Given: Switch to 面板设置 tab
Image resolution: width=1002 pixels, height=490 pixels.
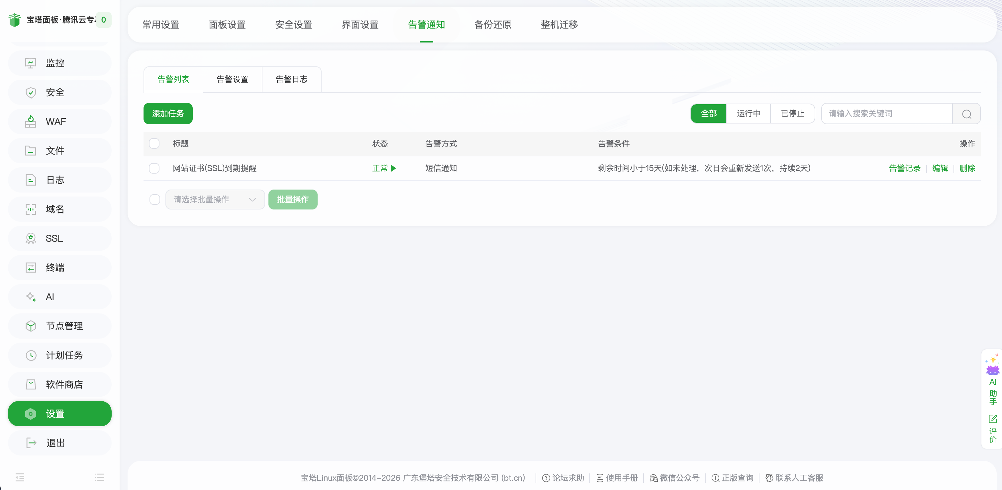Looking at the screenshot, I should 227,25.
